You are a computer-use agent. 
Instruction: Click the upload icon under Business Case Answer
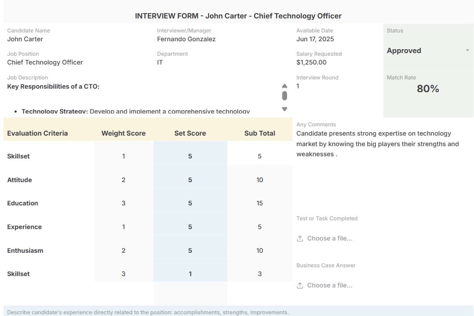click(x=300, y=285)
